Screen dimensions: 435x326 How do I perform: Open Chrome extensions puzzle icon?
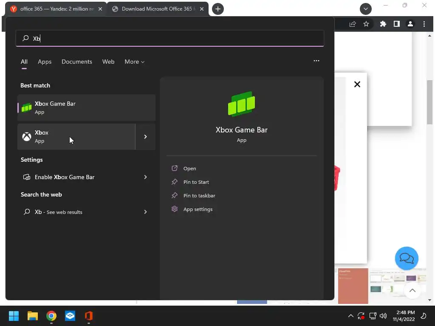click(x=383, y=24)
